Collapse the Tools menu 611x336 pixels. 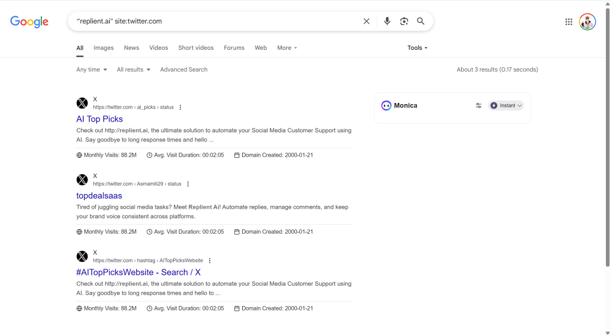[418, 48]
